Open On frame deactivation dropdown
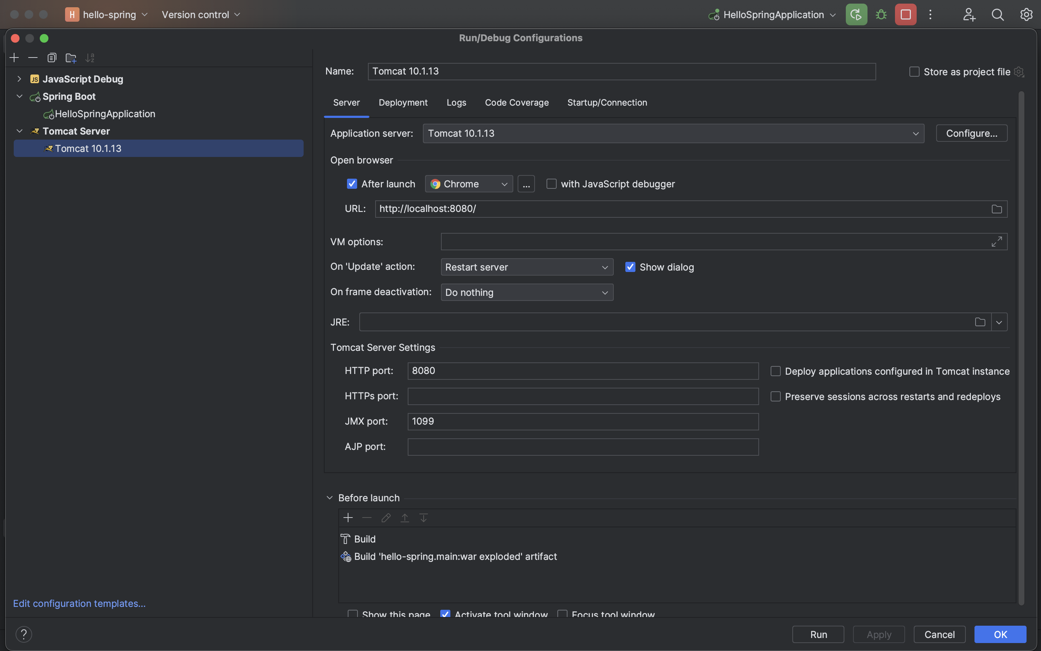This screenshot has height=651, width=1041. click(527, 292)
